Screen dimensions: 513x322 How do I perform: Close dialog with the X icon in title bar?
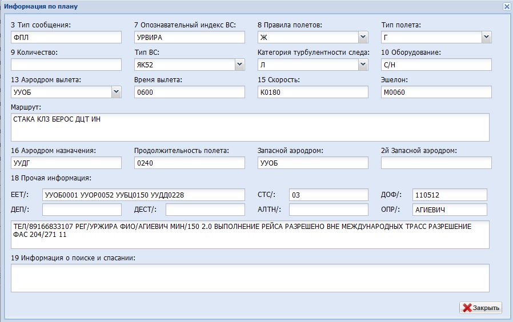506,7
